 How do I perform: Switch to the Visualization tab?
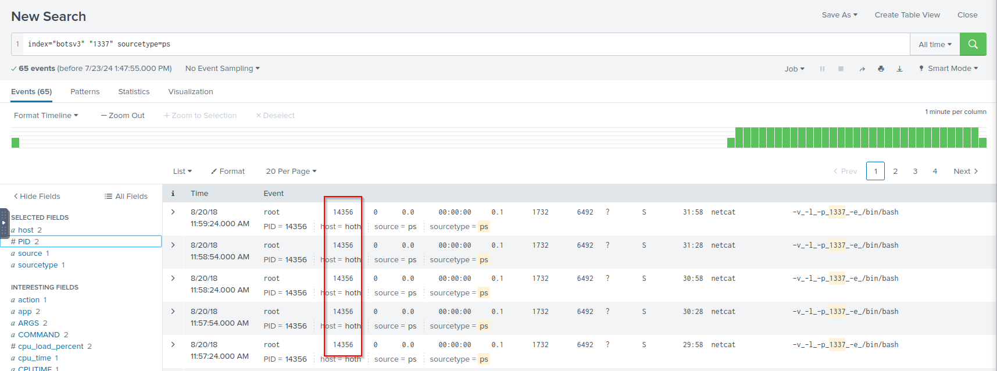coord(190,92)
